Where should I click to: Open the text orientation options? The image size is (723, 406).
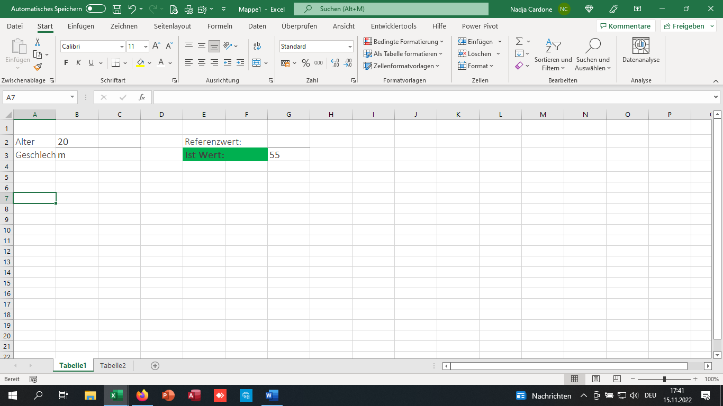point(230,46)
